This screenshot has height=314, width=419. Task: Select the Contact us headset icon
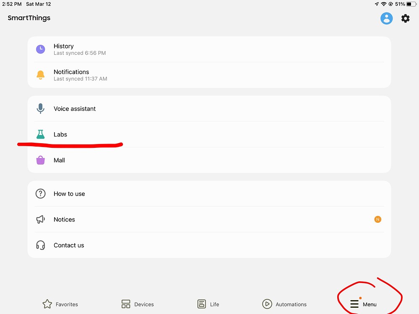40,245
